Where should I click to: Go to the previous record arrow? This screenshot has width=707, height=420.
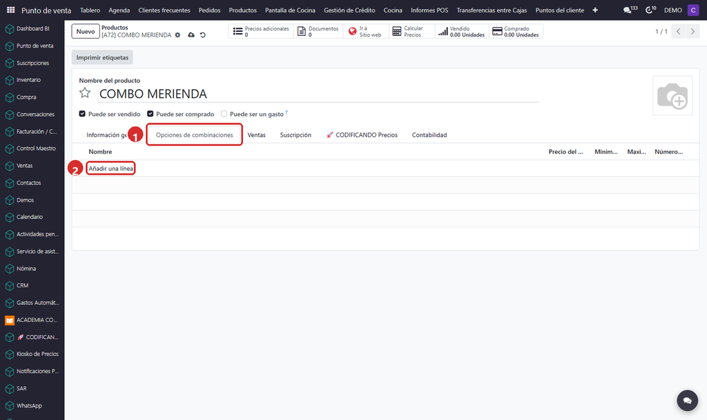point(678,31)
